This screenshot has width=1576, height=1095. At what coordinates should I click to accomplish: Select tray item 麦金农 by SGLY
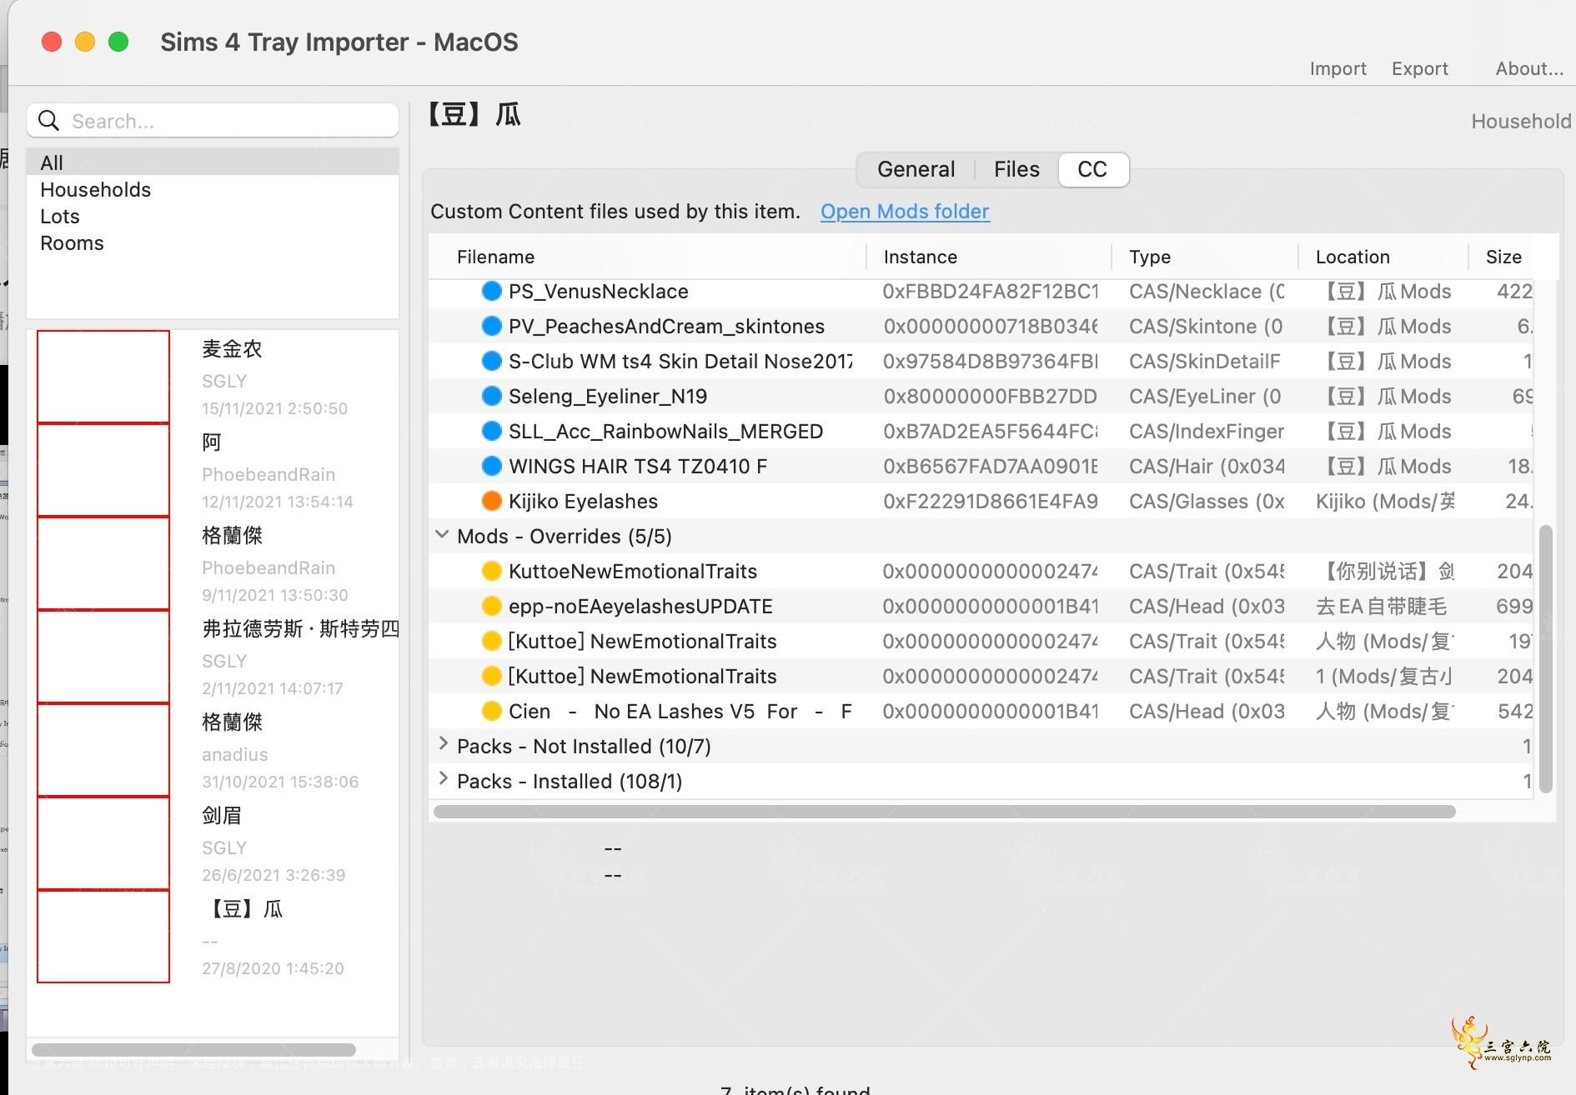tap(213, 377)
